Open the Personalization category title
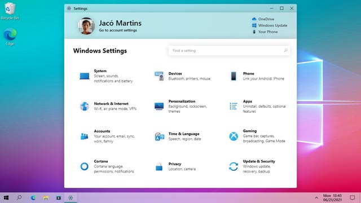Screen dimensions: 361x203 (182, 101)
